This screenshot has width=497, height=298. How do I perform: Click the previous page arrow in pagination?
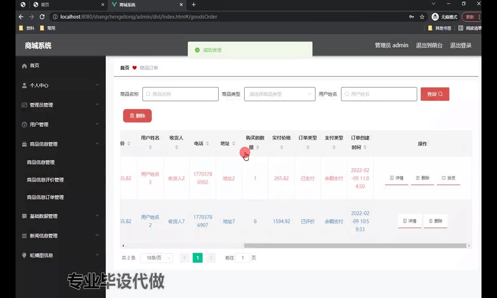[184, 258]
